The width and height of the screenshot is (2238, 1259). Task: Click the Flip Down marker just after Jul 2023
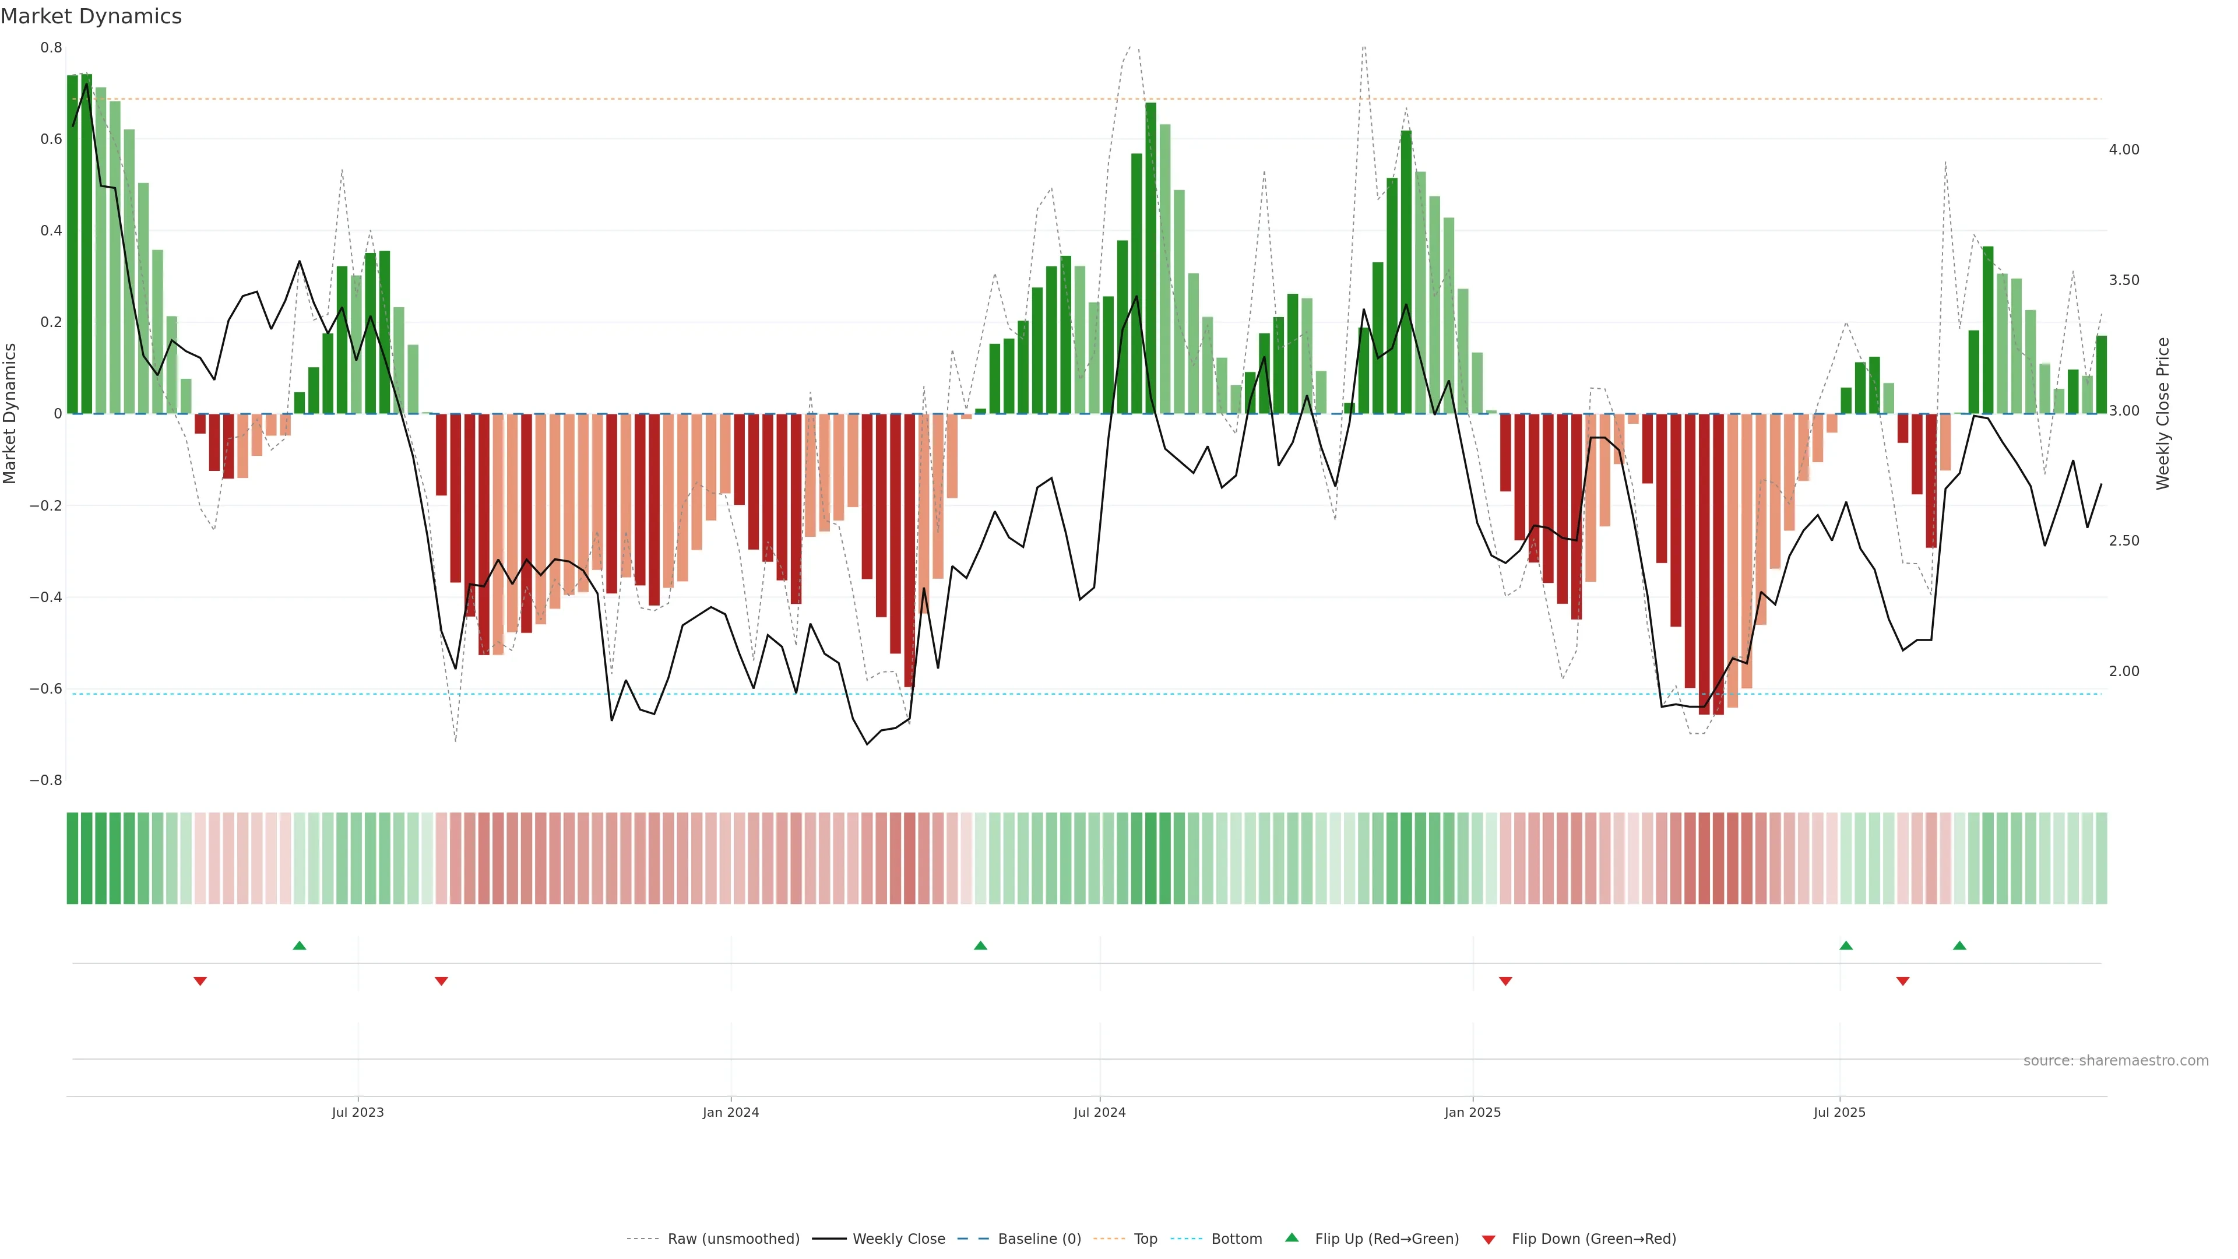[x=441, y=981]
